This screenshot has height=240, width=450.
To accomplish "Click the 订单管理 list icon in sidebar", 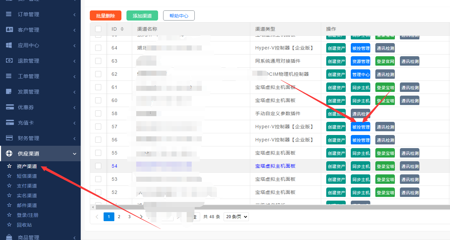I will click(9, 14).
